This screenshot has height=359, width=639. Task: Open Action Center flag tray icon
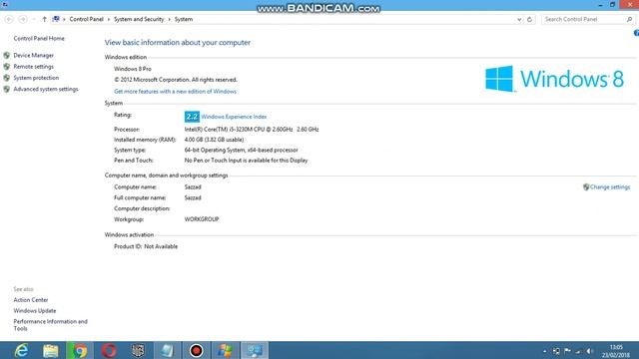567,351
